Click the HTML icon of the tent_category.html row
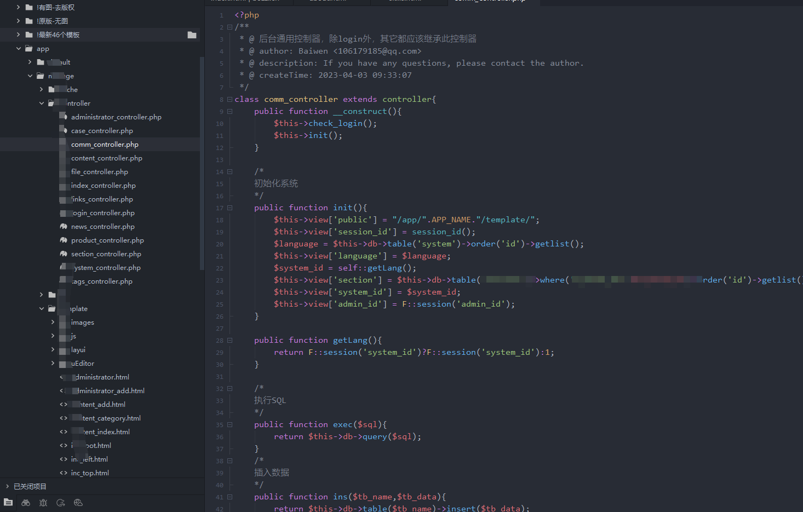 (64, 418)
